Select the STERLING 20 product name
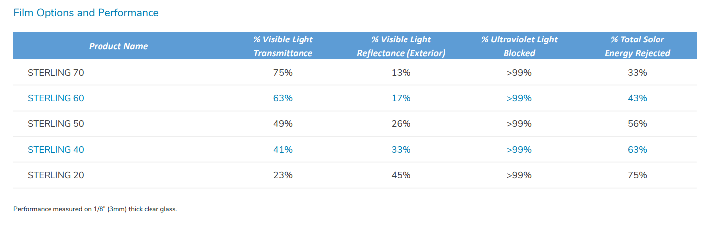Viewport: 710px width, 234px height. click(x=56, y=175)
